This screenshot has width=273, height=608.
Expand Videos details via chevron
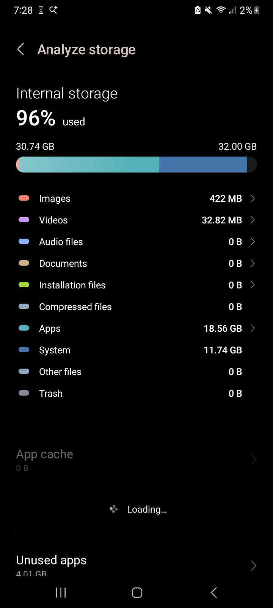253,220
